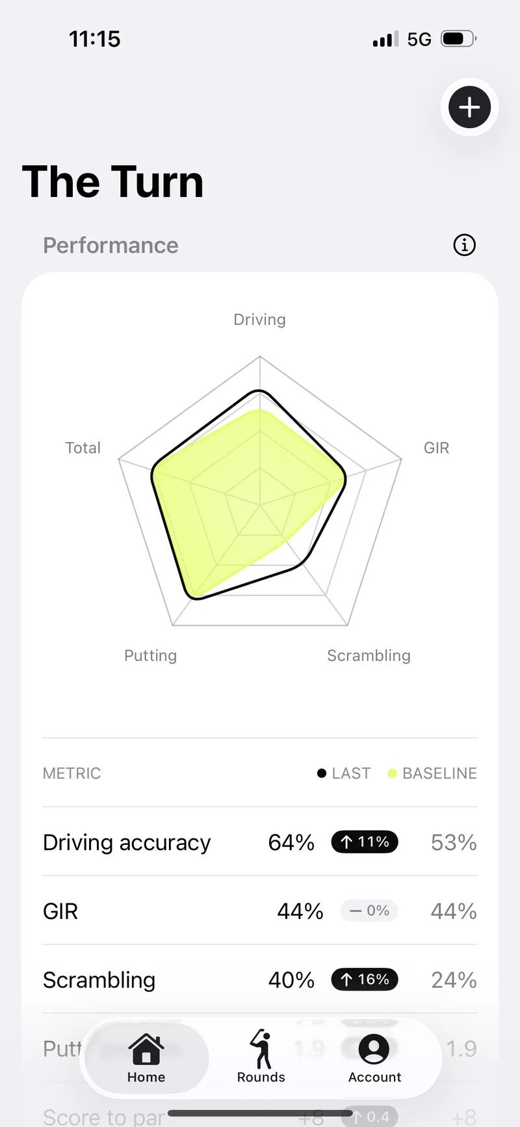Viewport: 520px width, 1127px height.
Task: Select the Scrambling metric row
Action: pos(260,979)
